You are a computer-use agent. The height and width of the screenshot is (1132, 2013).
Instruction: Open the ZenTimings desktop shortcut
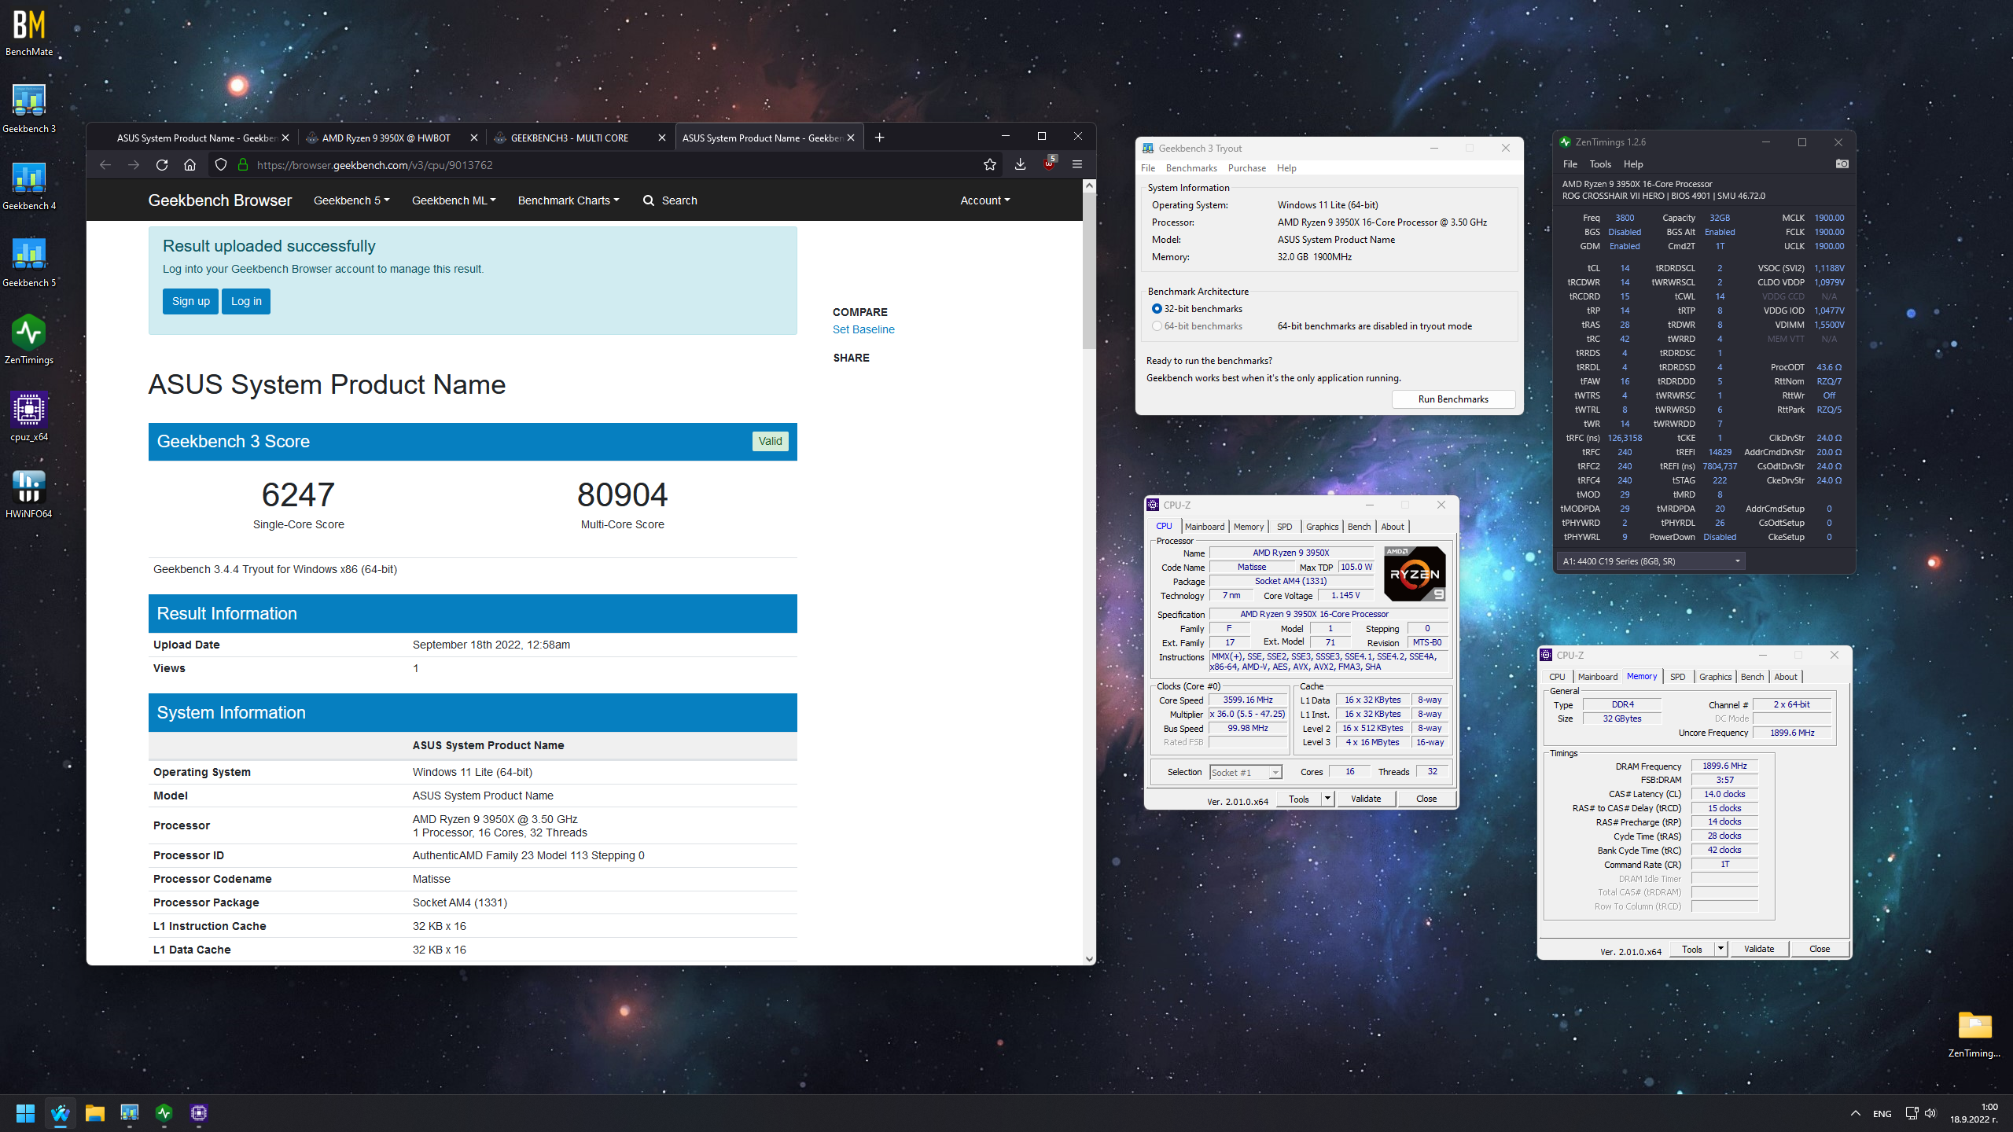(x=29, y=340)
